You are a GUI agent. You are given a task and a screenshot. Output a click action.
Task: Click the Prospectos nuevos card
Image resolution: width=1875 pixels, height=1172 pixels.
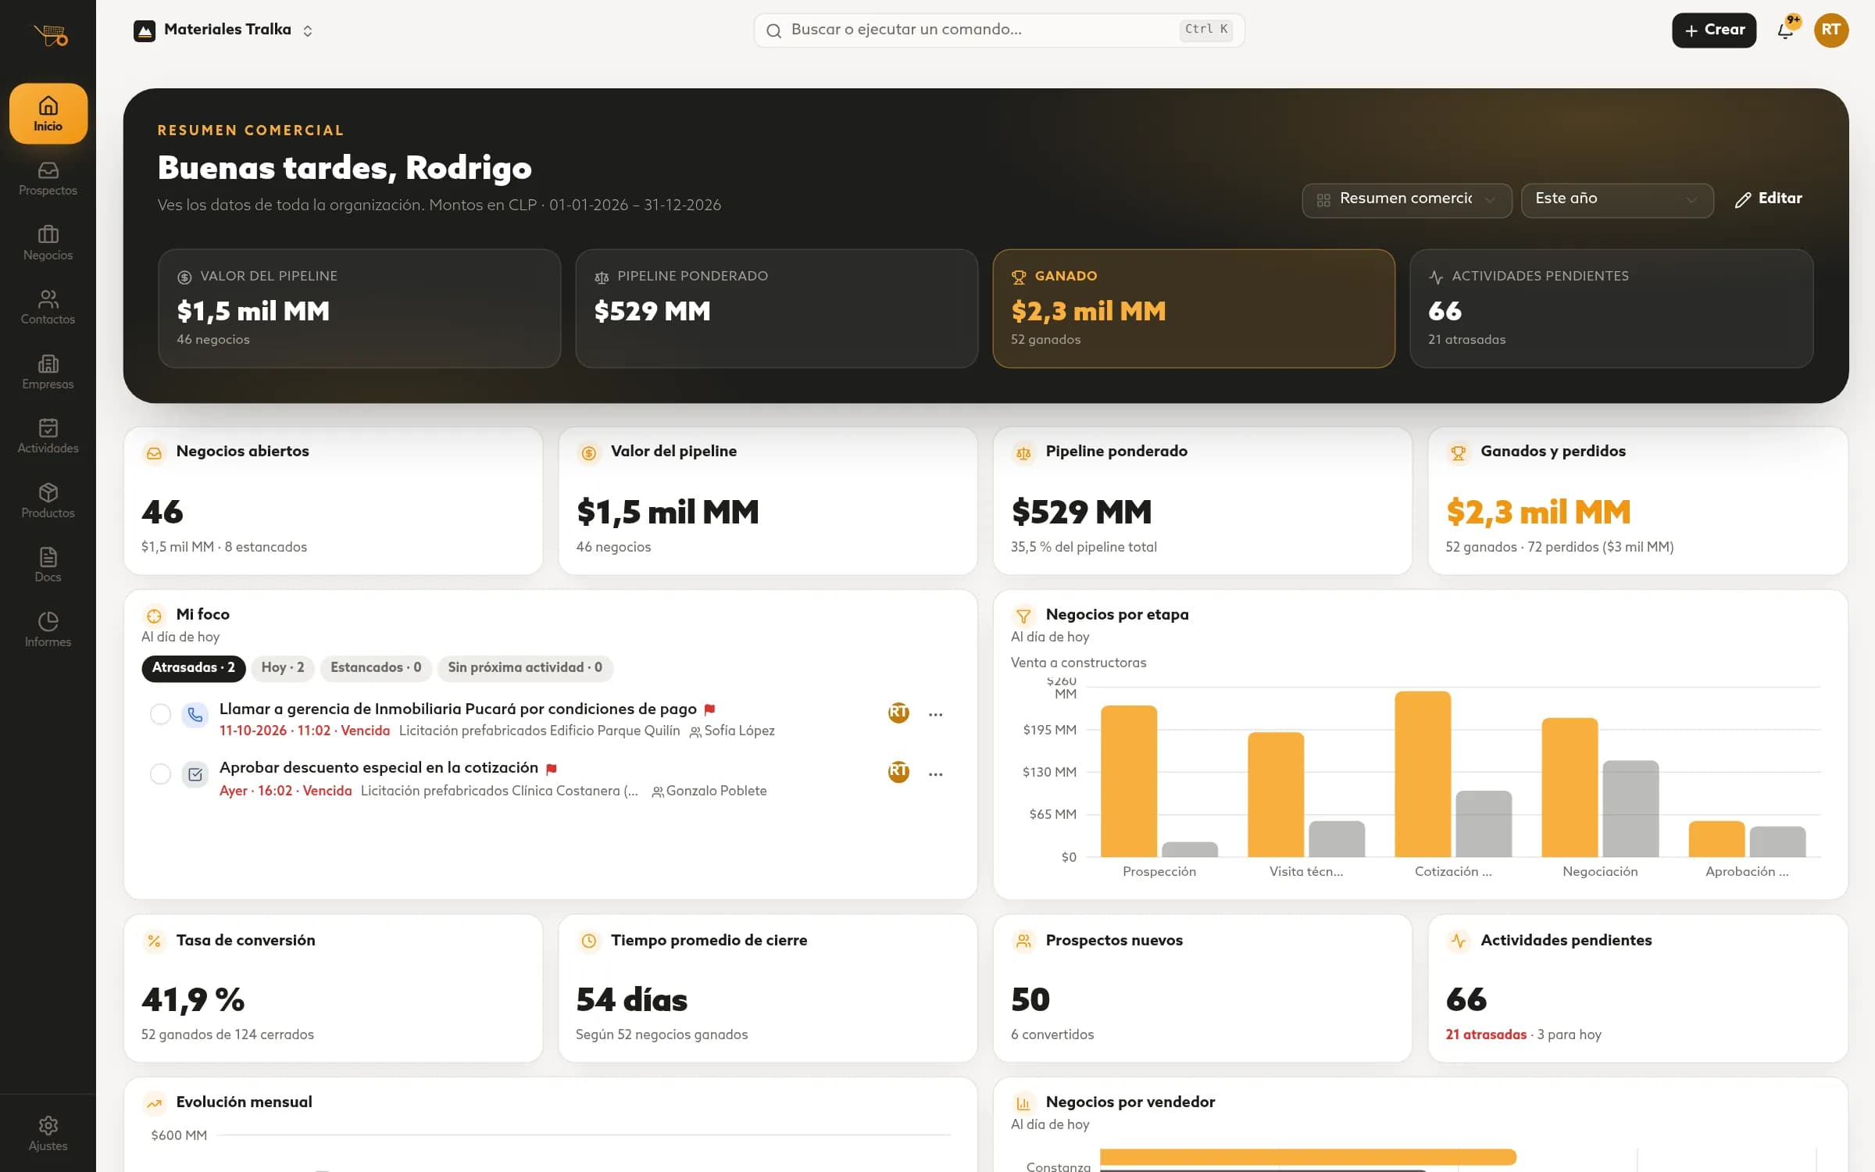1202,988
